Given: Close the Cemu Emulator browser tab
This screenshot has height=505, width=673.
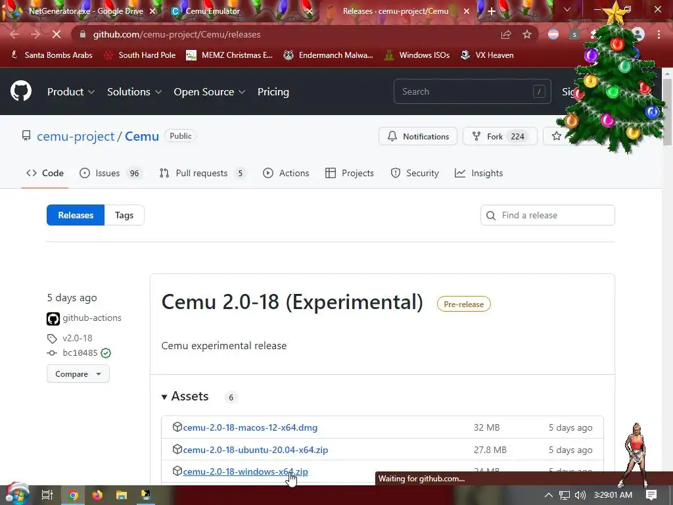Looking at the screenshot, I should coord(309,11).
